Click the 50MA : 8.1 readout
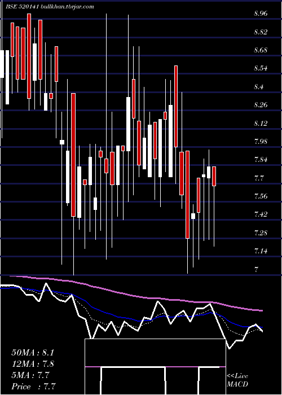Viewport: 282px width, 395px height. [33, 353]
